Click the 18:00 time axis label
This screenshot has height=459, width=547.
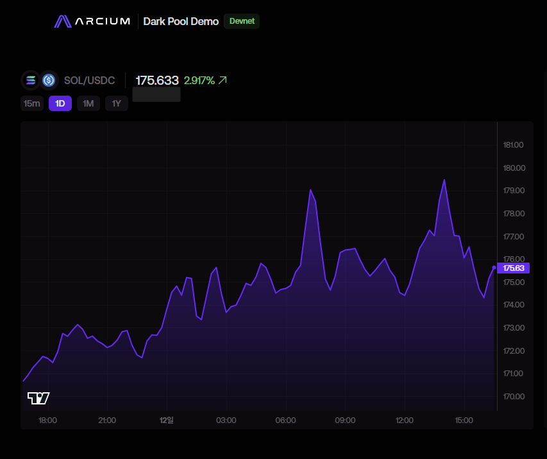(x=48, y=420)
